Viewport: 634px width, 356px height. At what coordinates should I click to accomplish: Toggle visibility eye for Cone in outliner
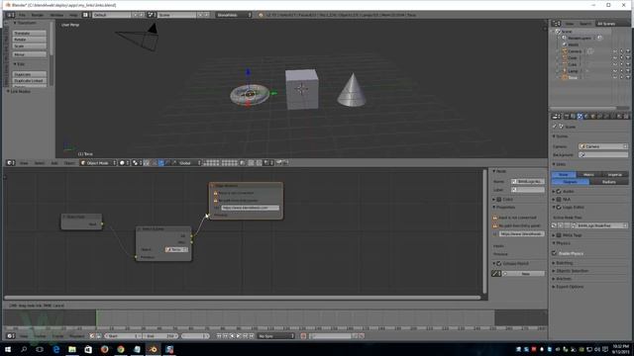[615, 57]
